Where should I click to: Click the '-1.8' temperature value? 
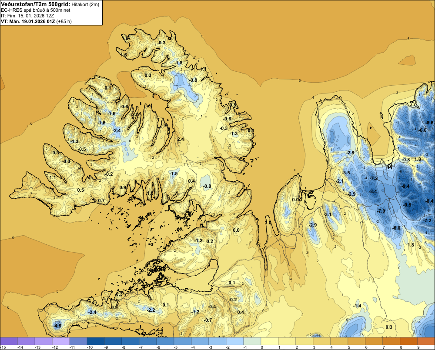(x=178, y=63)
